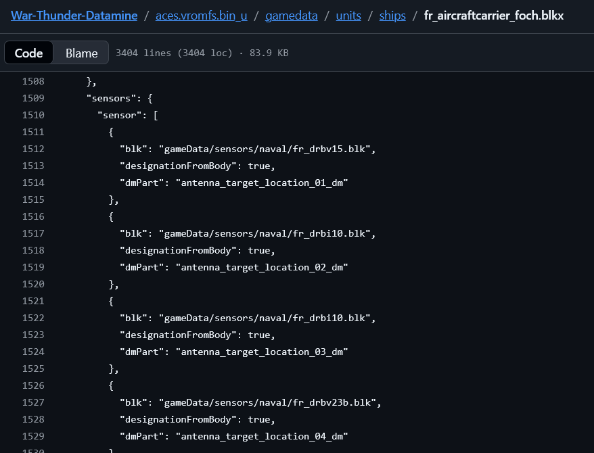Open the ships folder breadcrumb
This screenshot has height=453, width=594.
[392, 15]
